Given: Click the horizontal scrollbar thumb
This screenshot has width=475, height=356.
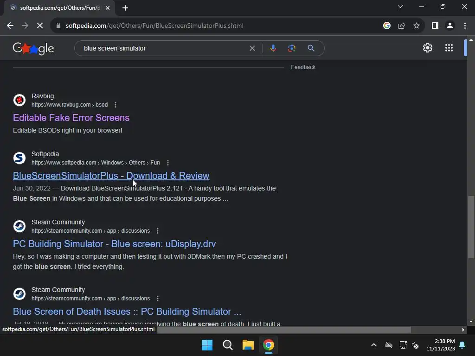Looking at the screenshot, I should 284,330.
